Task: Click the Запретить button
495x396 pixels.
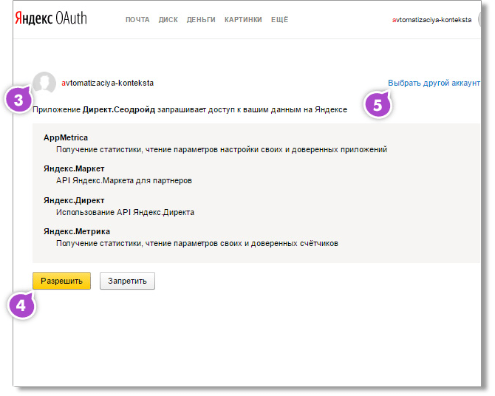Action: point(127,281)
